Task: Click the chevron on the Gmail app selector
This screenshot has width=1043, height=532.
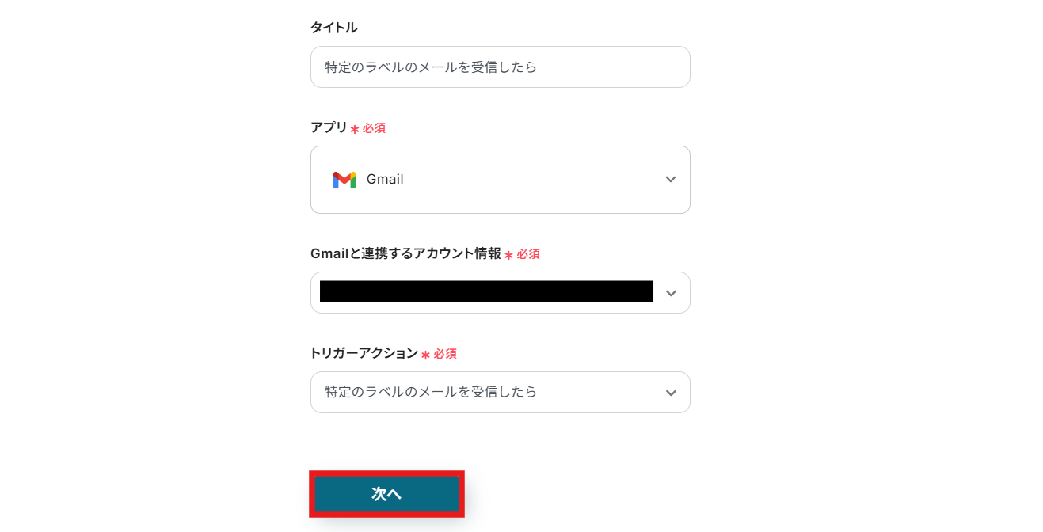Action: click(670, 179)
